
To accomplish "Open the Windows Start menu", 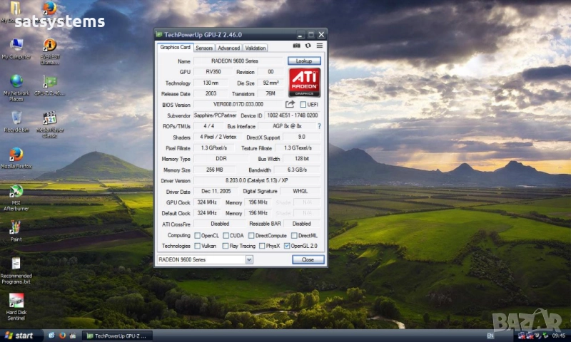I will pyautogui.click(x=20, y=335).
